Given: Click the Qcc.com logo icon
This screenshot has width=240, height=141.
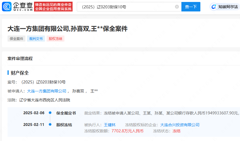Looking at the screenshot, I should pos(7,7).
